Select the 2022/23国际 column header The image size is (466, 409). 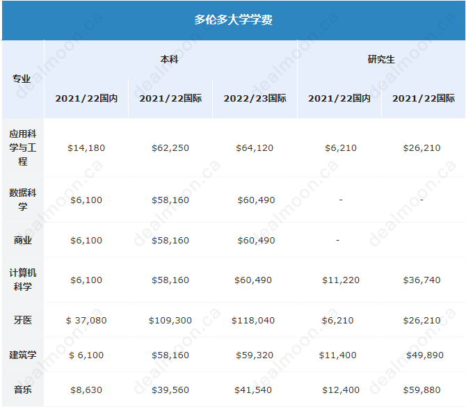[255, 98]
